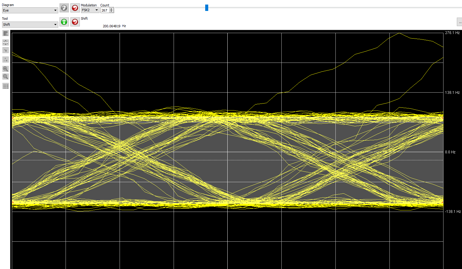This screenshot has height=269, width=462.
Task: Zoom out with the magnifier minus icon
Action: [5, 77]
